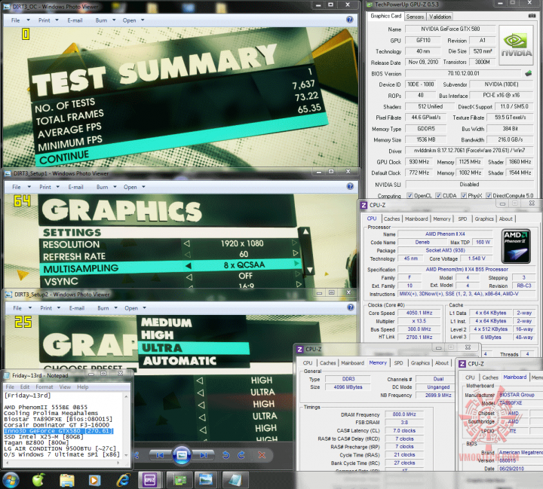This screenshot has height=489, width=543.
Task: Click the Notepad title bar icon
Action: coord(7,375)
